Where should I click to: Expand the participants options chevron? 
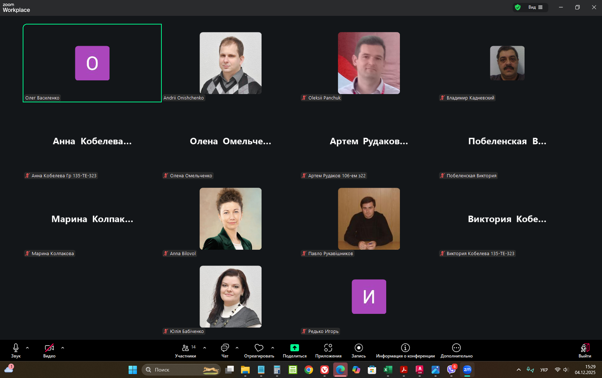point(205,348)
